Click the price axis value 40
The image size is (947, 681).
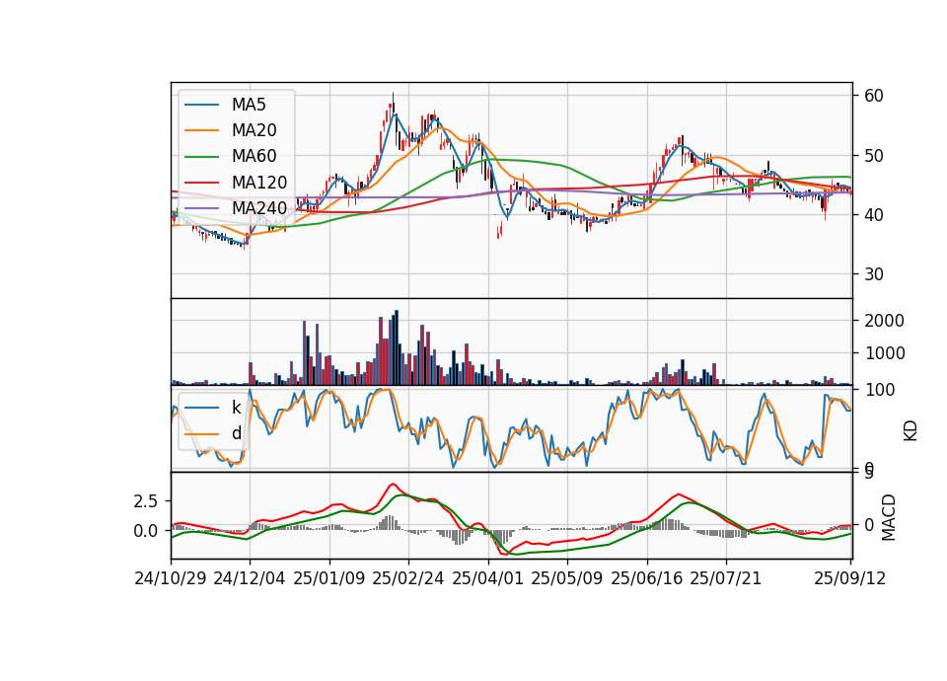click(x=874, y=215)
